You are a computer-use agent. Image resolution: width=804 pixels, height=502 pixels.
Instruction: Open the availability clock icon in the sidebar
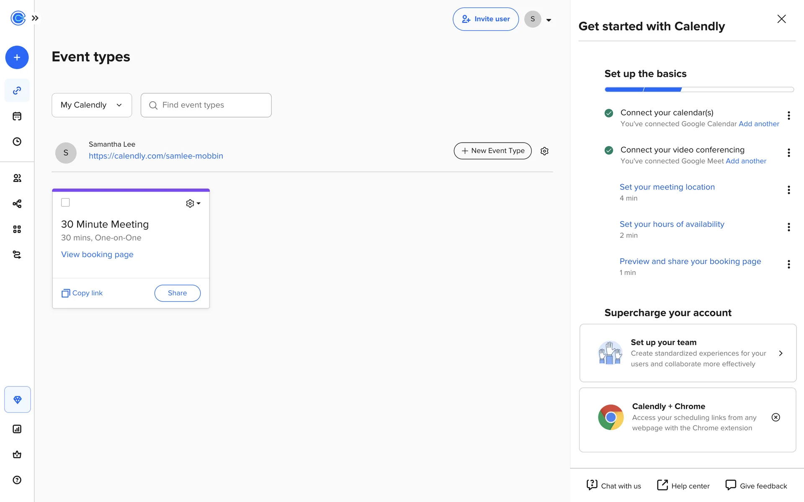17,141
